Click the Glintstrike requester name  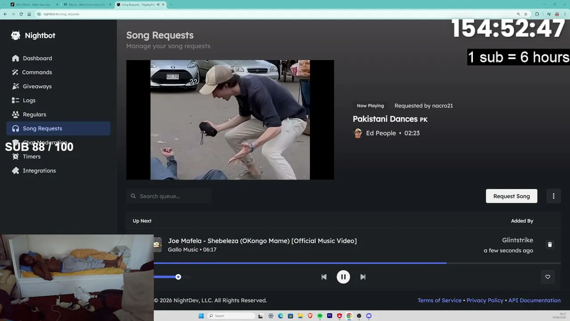pyautogui.click(x=517, y=240)
